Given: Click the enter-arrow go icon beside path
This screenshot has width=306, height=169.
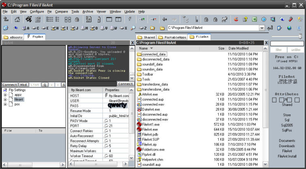Looking at the screenshot, I should (x=270, y=28).
